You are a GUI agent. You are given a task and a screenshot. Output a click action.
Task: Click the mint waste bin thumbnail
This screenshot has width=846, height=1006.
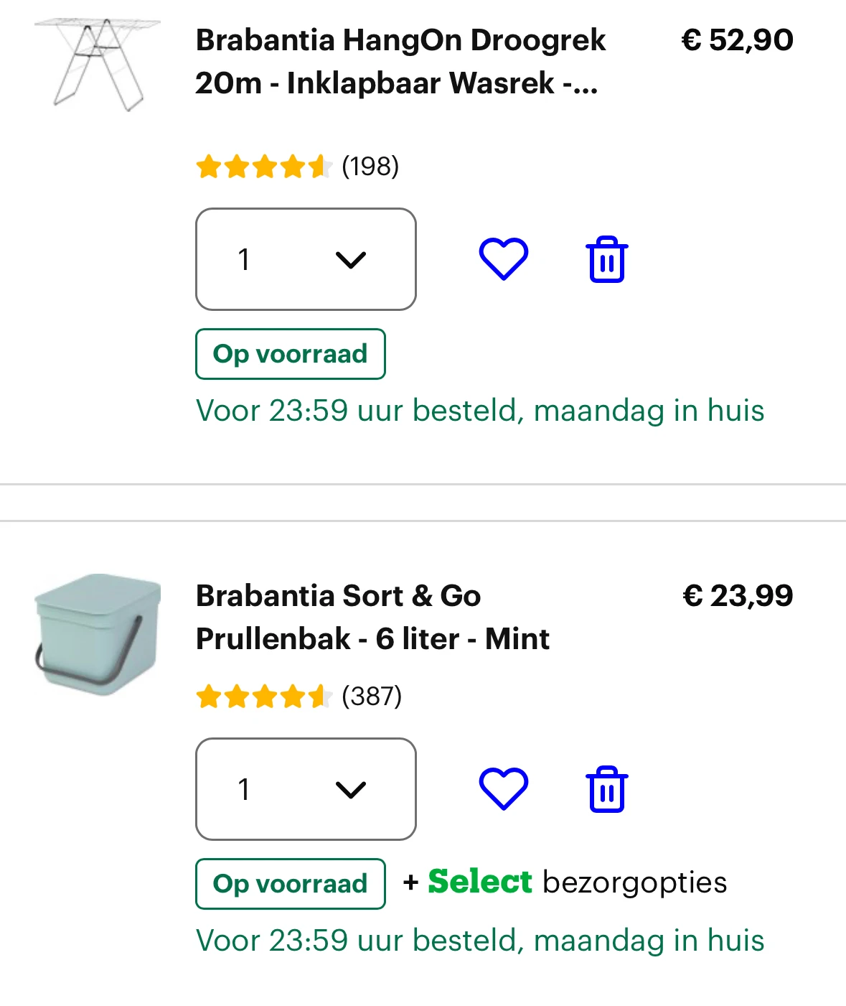pos(98,634)
